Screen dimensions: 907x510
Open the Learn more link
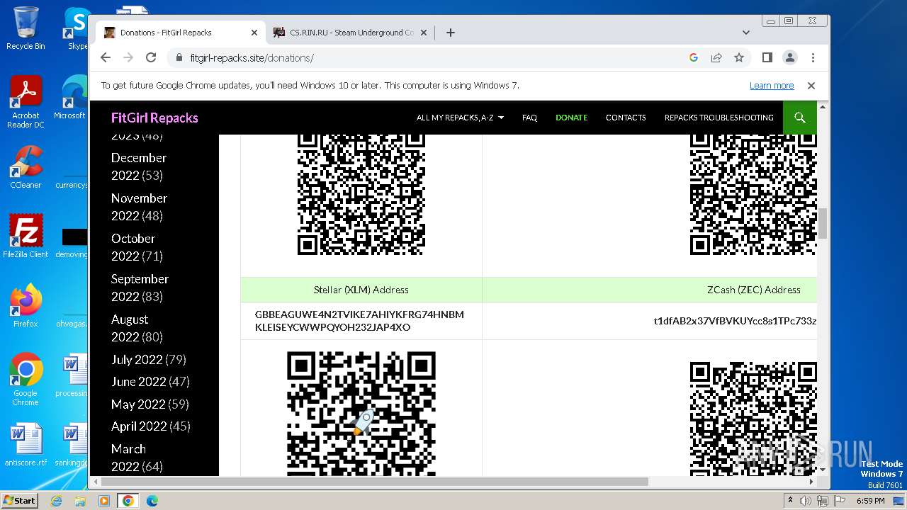pyautogui.click(x=772, y=85)
